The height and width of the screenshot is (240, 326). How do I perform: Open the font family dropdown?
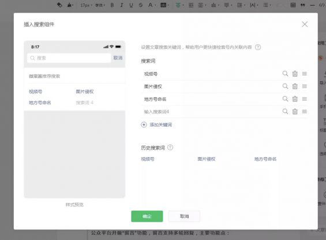pyautogui.click(x=100, y=5)
